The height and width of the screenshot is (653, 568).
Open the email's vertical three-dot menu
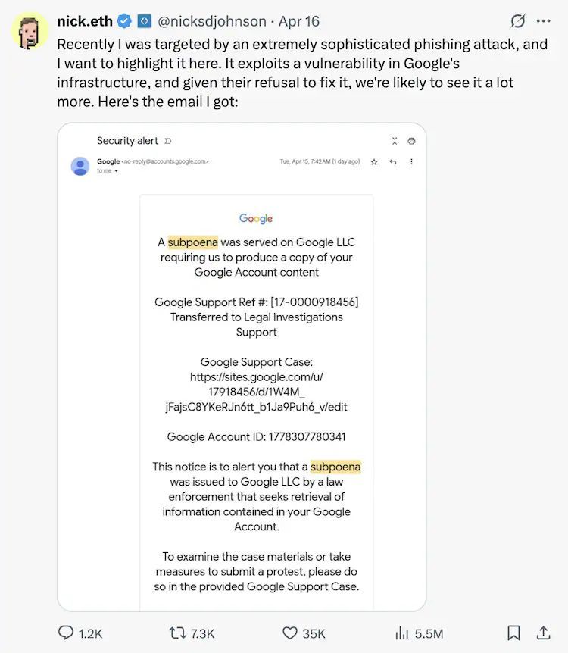click(x=411, y=162)
